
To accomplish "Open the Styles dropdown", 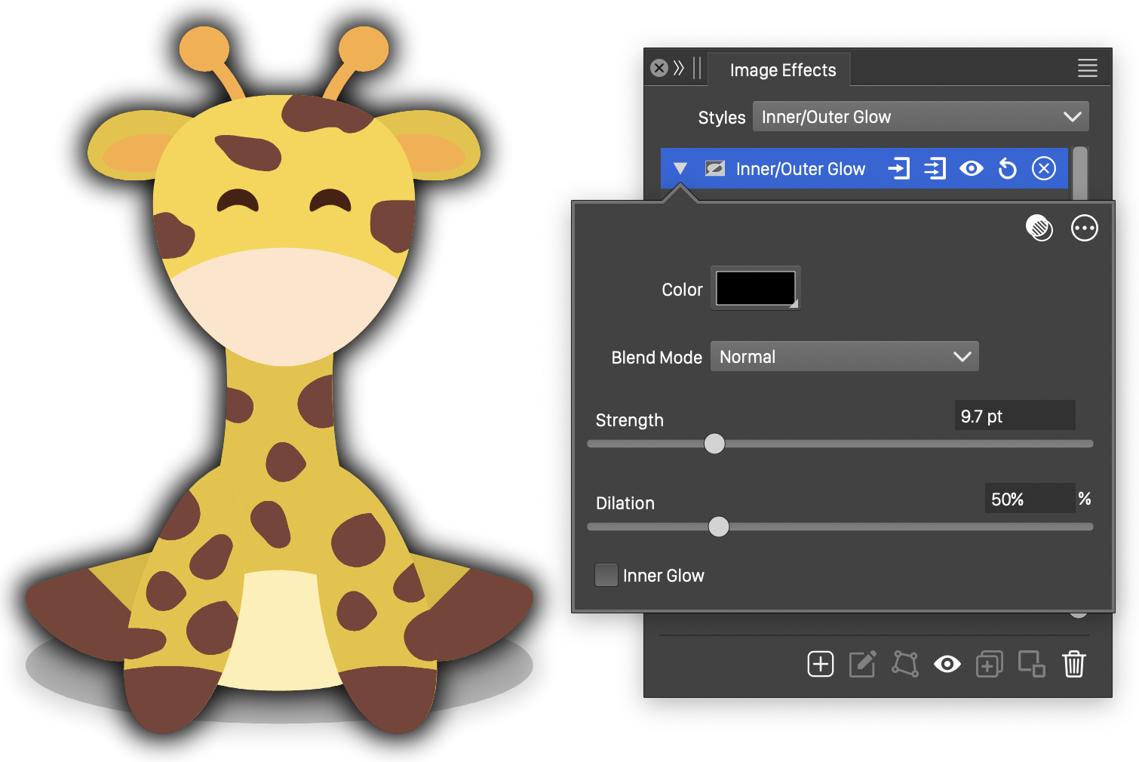I will coord(920,117).
